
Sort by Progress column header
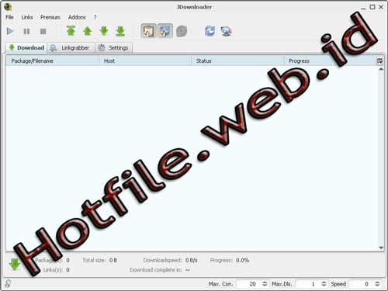click(x=330, y=61)
